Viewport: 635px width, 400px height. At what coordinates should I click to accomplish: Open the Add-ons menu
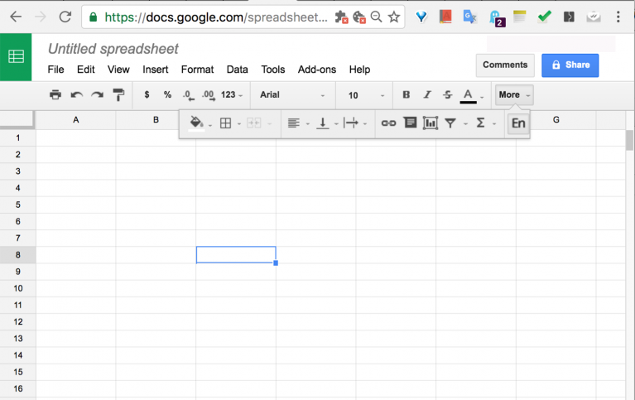[316, 70]
